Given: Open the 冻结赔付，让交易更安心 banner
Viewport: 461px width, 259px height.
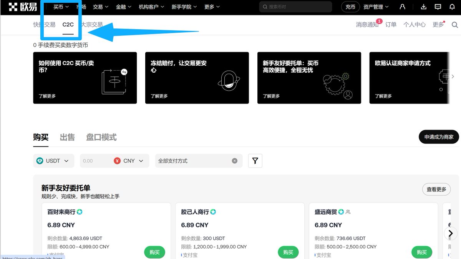Looking at the screenshot, I should tap(197, 78).
